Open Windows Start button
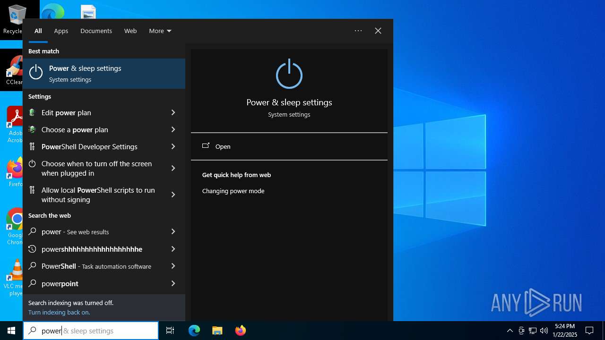Screen dimensions: 605x340 [11, 331]
